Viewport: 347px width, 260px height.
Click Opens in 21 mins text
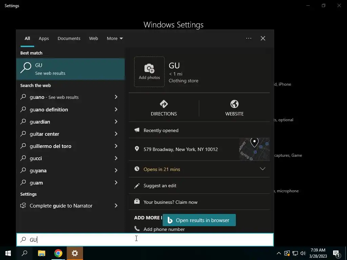tap(162, 169)
